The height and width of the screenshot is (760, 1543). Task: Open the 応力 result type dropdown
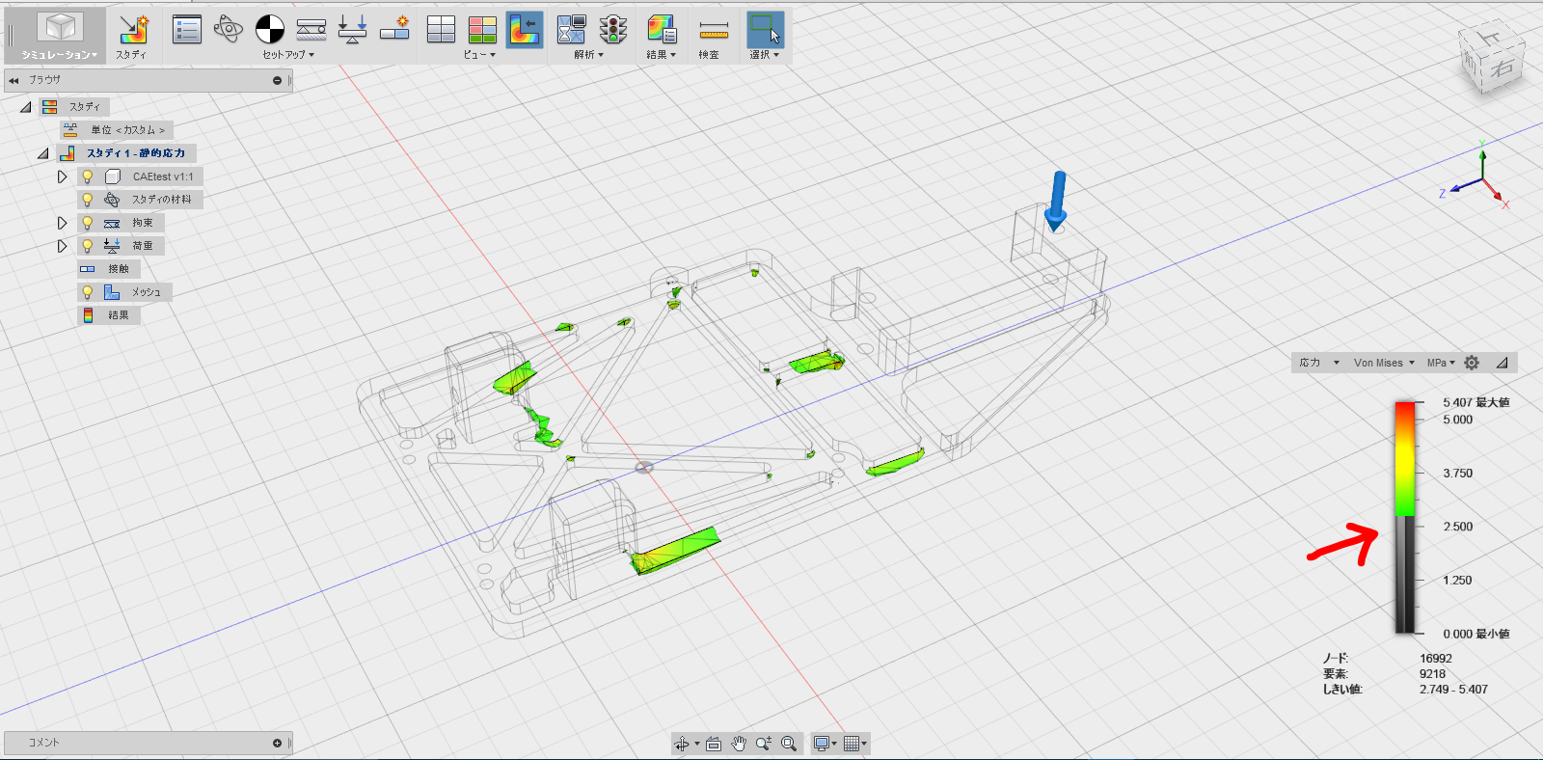[1319, 363]
